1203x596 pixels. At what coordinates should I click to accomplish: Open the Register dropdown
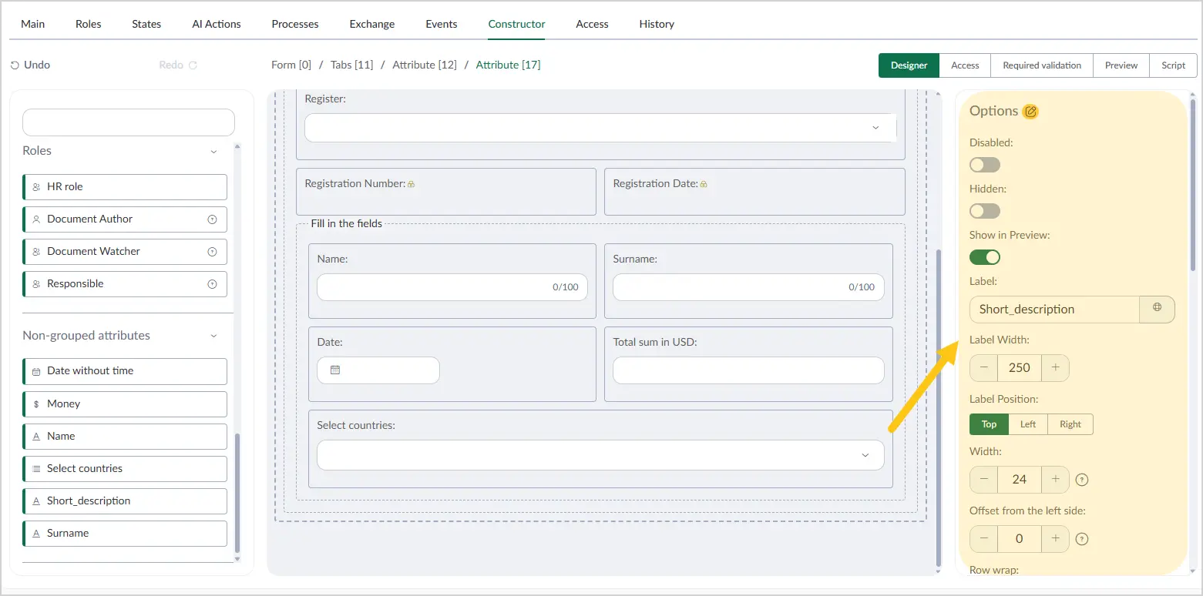600,128
